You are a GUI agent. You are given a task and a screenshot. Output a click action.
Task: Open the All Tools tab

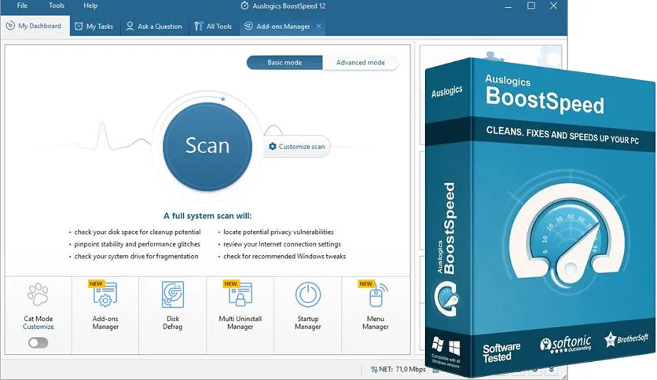[214, 26]
